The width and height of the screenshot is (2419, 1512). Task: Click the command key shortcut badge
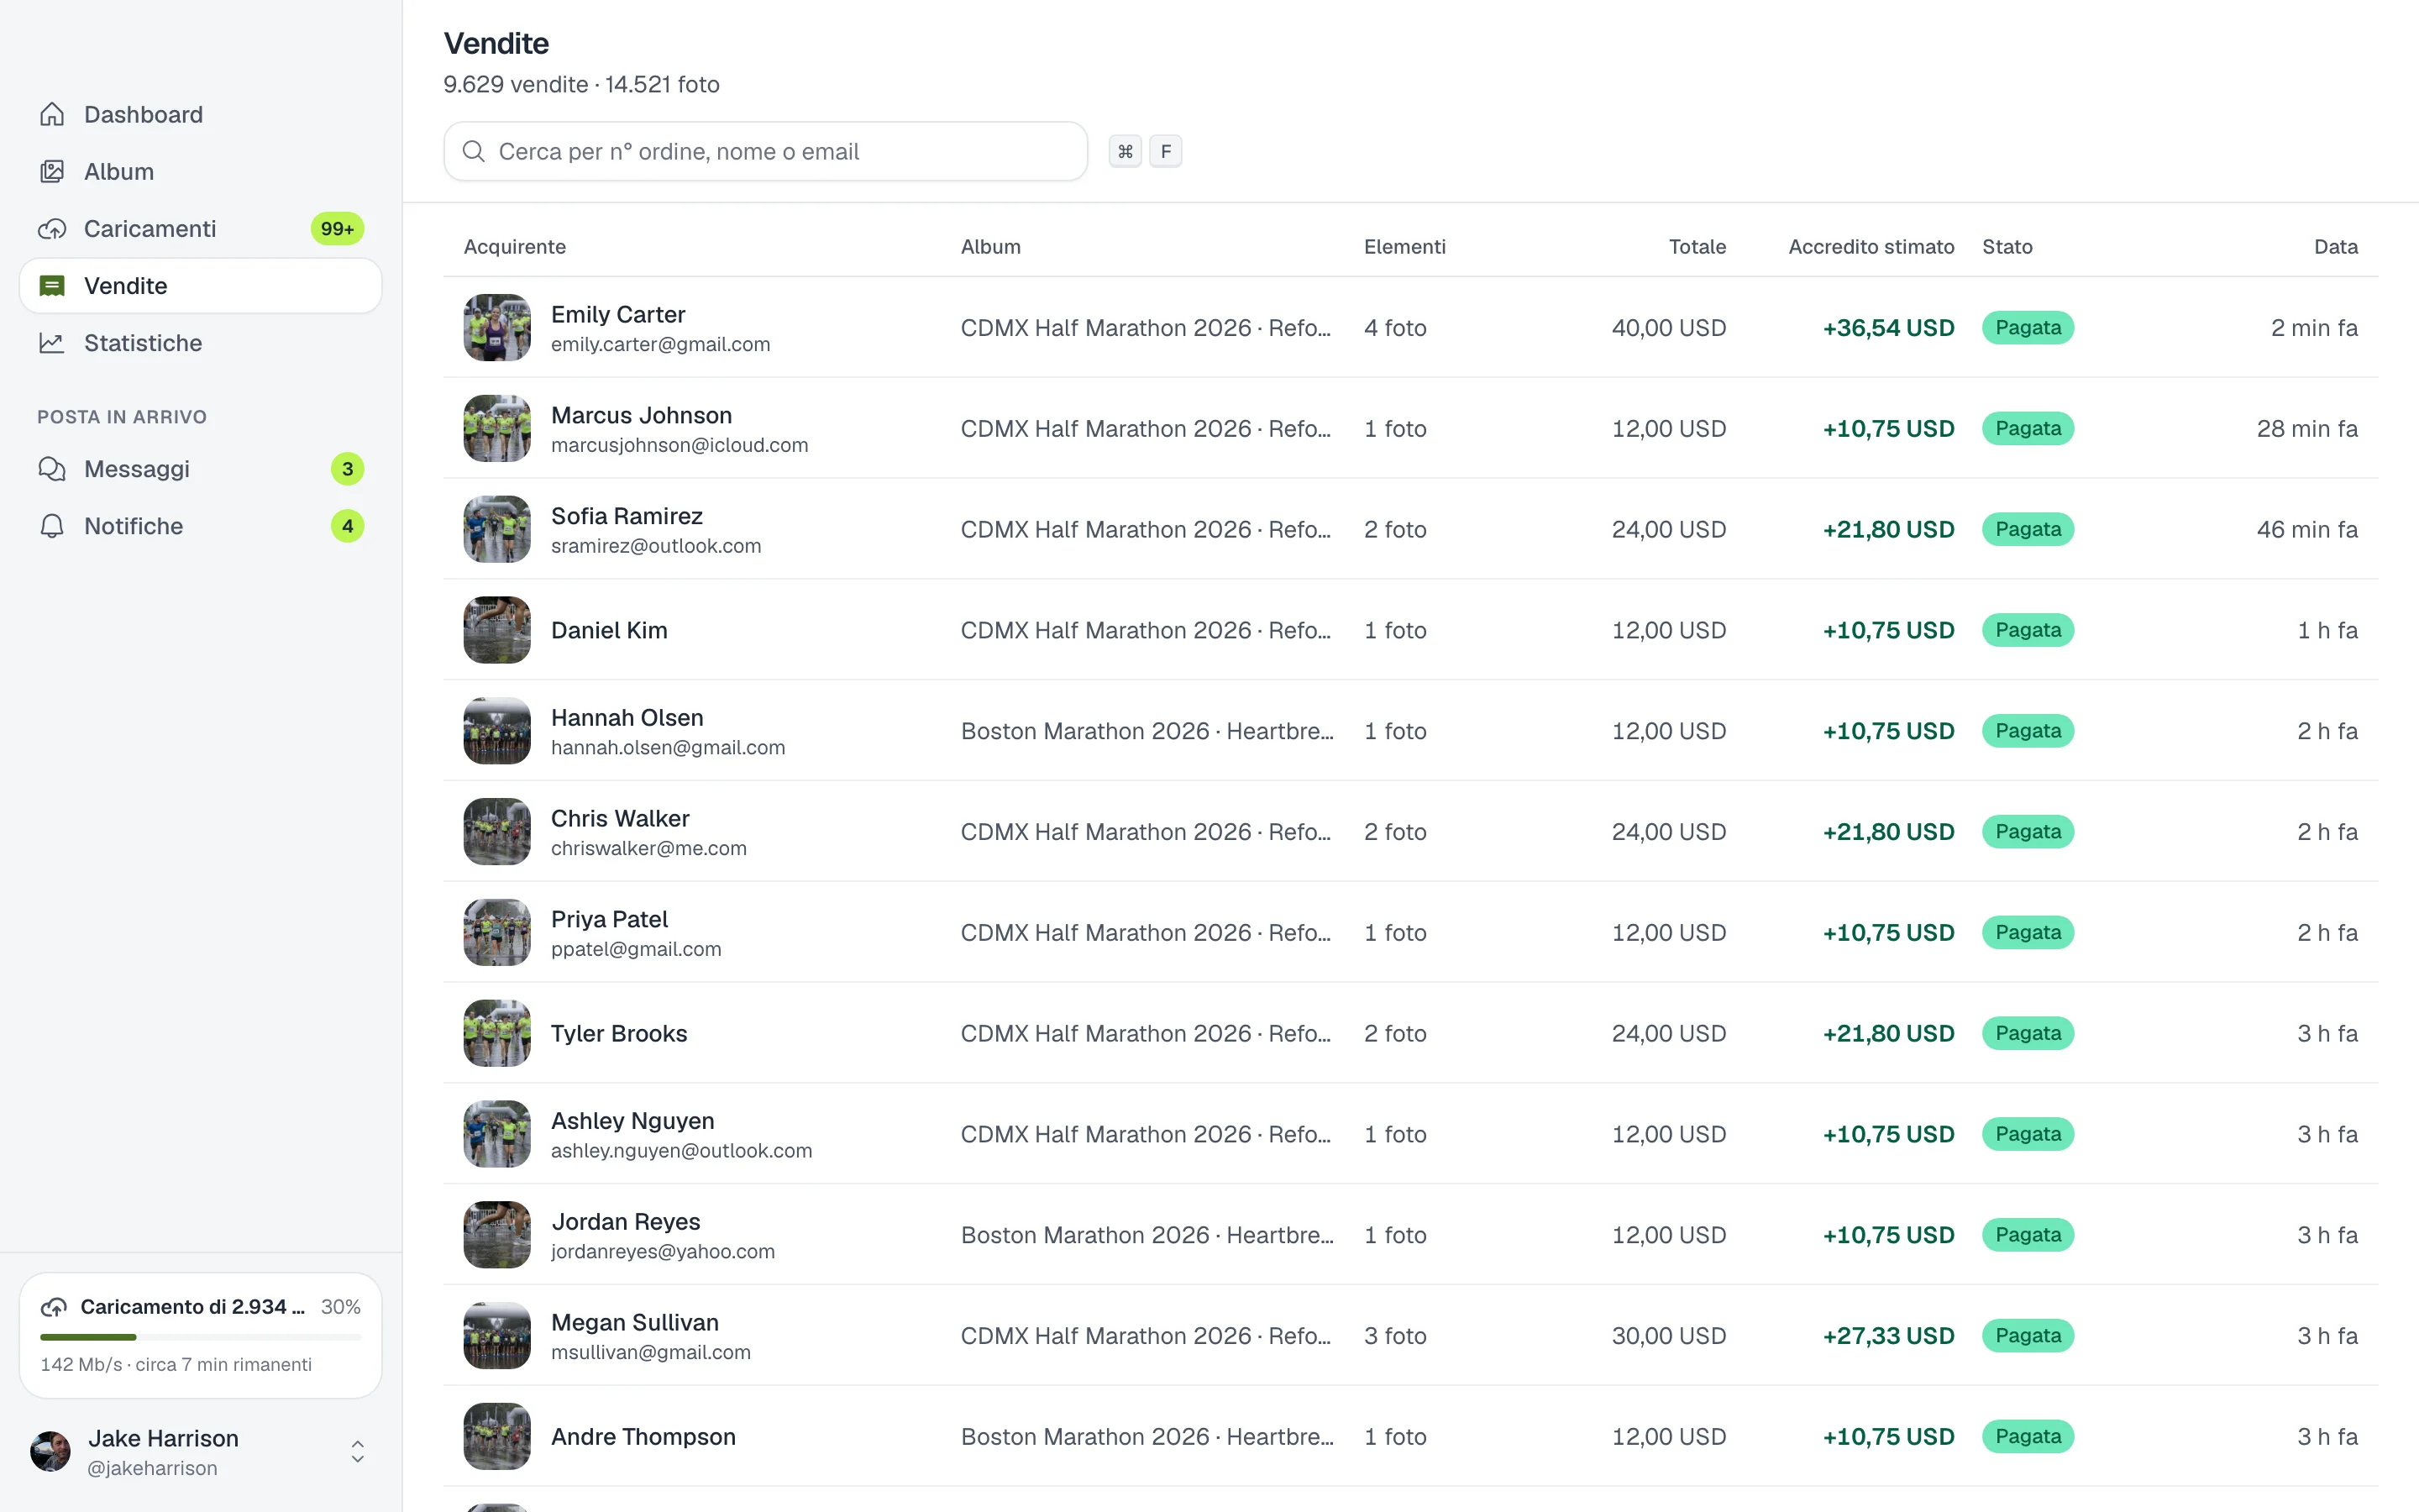point(1126,151)
